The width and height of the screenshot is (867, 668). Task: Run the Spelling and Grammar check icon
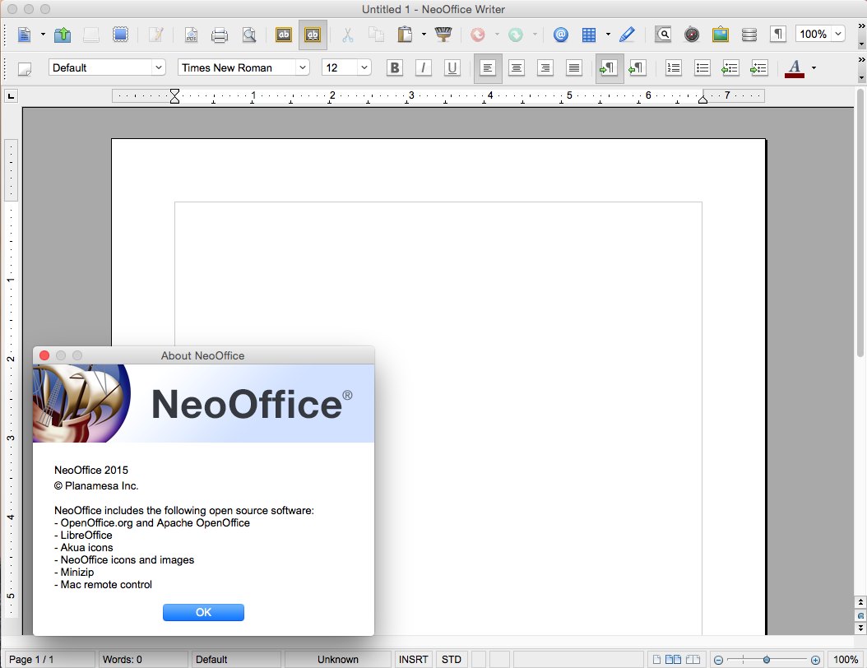click(284, 35)
